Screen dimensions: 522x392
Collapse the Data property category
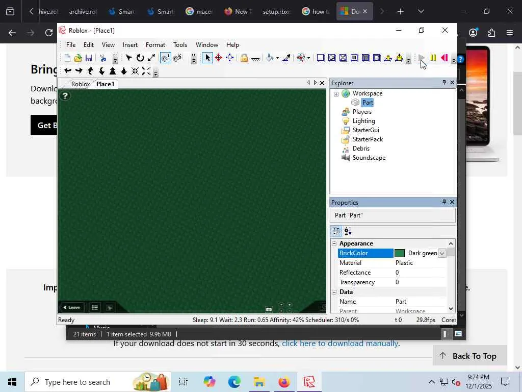[x=334, y=292]
